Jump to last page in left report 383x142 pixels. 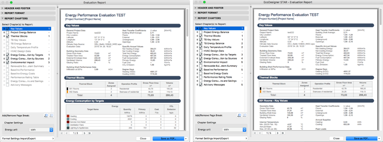click(90, 133)
